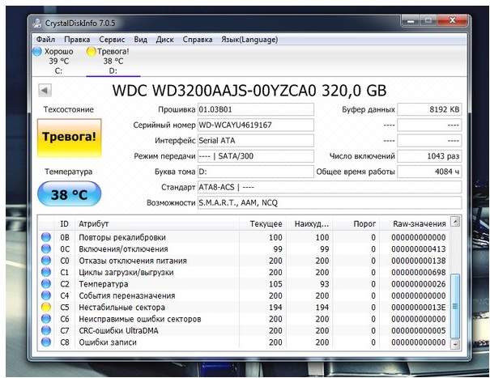The image size is (490, 378).
Task: Click the scrollbar down arrow in attribute list
Action: coord(455,345)
